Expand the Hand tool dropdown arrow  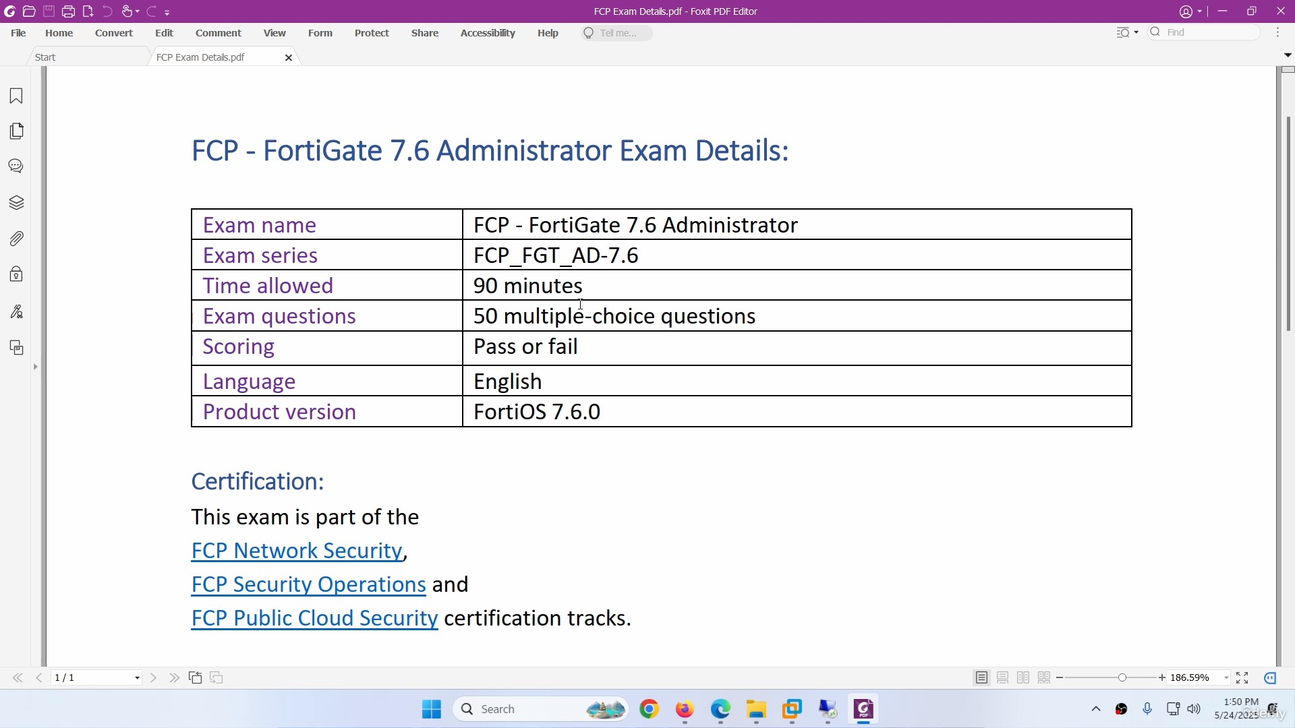pyautogui.click(x=138, y=12)
